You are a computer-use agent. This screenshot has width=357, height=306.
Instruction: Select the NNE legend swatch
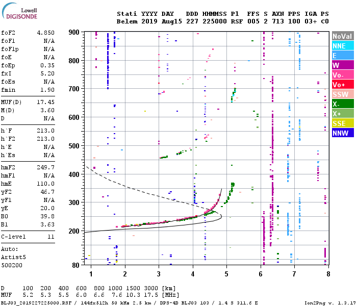[x=343, y=46]
